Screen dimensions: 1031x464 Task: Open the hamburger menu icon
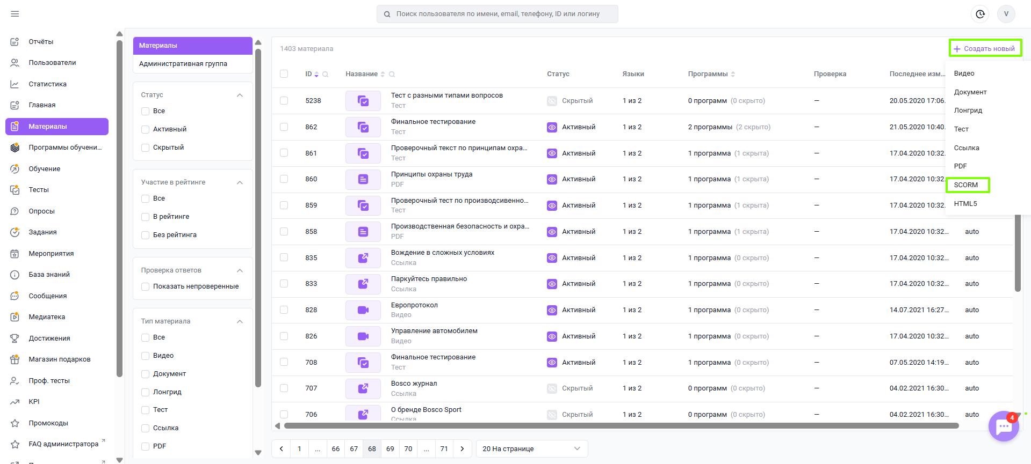[15, 14]
